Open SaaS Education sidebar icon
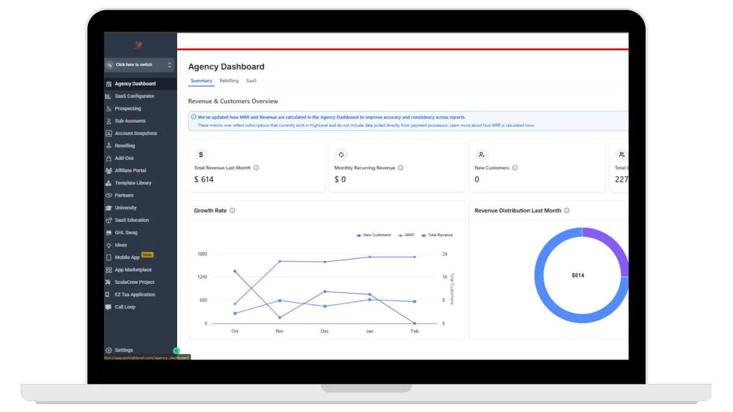Image resolution: width=733 pixels, height=412 pixels. click(109, 220)
